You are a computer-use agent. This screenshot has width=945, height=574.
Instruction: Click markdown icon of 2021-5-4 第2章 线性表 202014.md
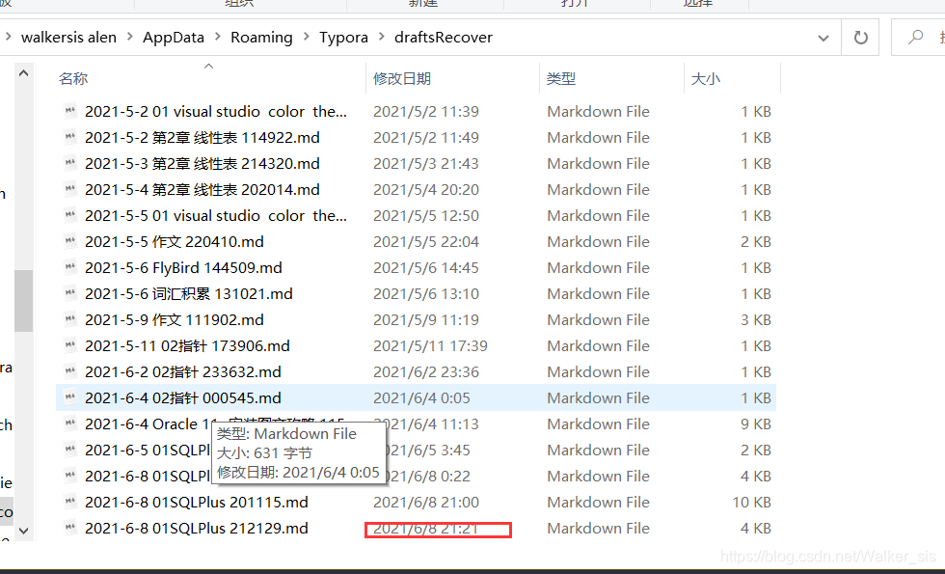click(x=70, y=189)
